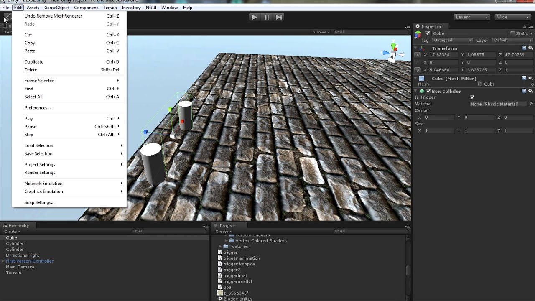Open the Box Collider help icon
Screen dimensions: 535x301
[524, 91]
